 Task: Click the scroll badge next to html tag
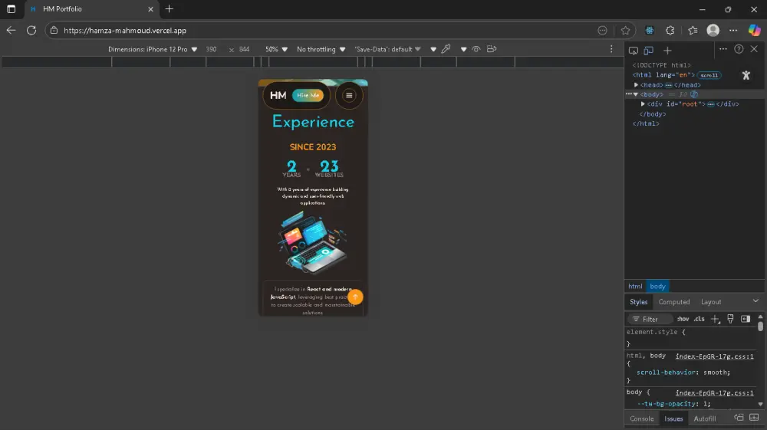coord(709,75)
